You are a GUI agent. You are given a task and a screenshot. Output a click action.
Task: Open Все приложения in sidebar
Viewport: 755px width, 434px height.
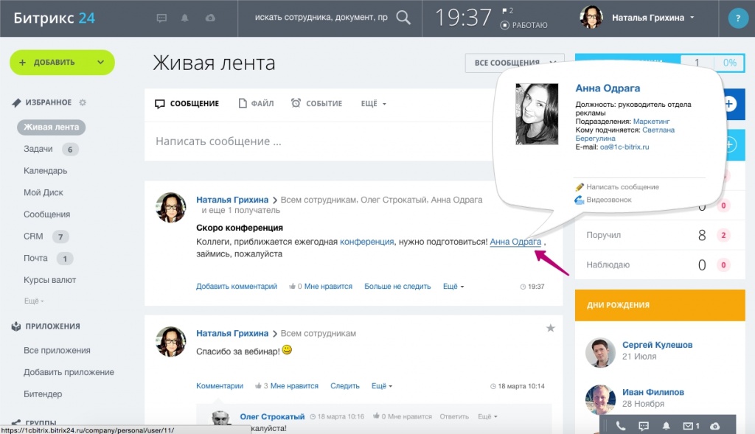point(57,350)
